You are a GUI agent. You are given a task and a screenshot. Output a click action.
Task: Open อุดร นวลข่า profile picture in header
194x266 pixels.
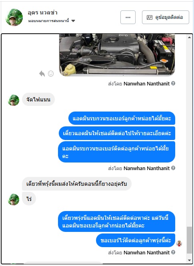coord(14,17)
